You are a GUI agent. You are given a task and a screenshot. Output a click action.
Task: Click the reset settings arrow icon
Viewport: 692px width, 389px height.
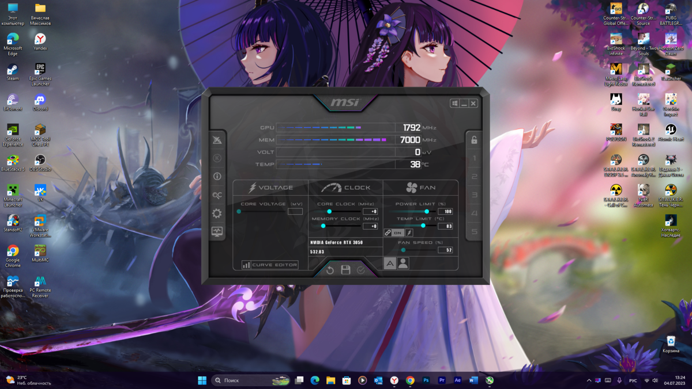click(330, 270)
